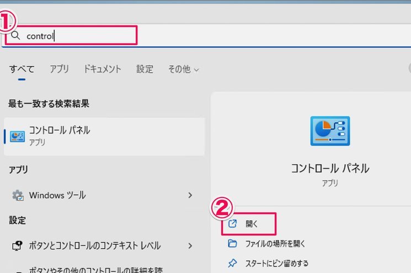Expand the その他 dropdown

[184, 69]
